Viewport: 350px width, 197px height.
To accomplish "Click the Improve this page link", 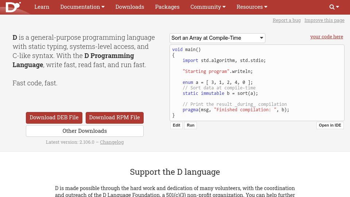I will (x=324, y=20).
